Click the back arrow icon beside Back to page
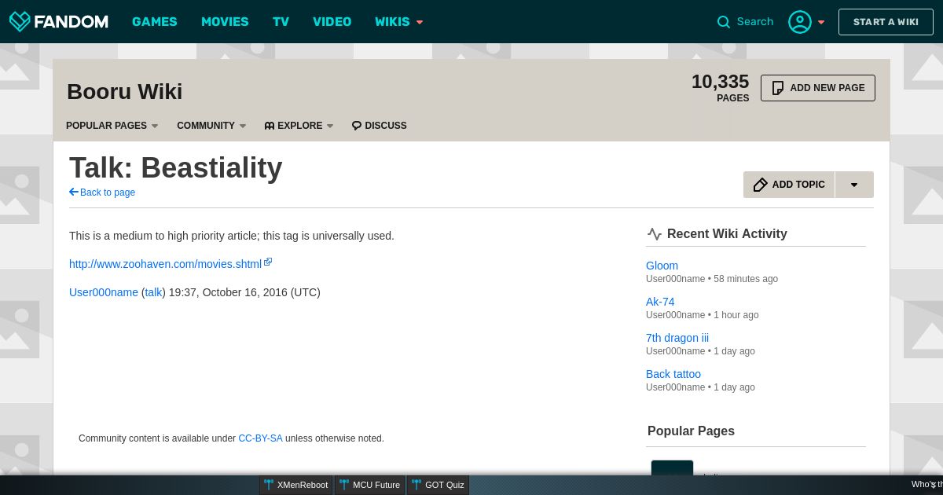The width and height of the screenshot is (943, 495). pos(74,192)
